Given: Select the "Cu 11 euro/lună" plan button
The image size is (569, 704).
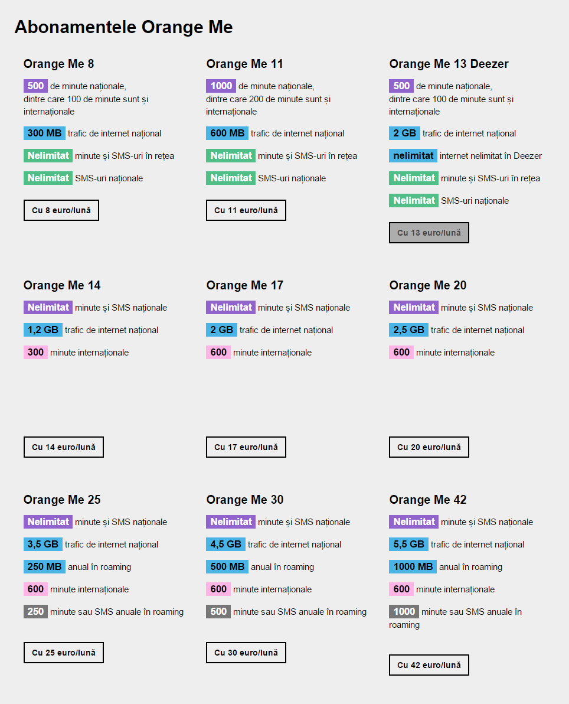Looking at the screenshot, I should [246, 210].
